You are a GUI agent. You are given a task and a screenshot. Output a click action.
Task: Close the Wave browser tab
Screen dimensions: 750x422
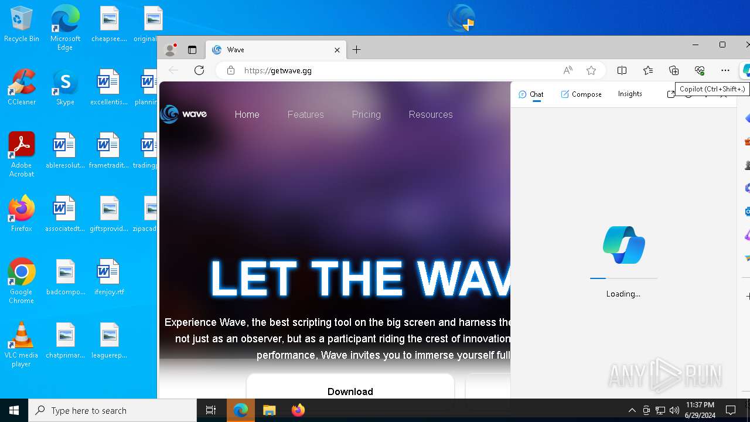[337, 50]
